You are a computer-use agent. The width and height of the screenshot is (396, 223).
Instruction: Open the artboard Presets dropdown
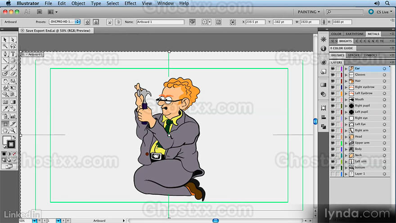coord(65,22)
